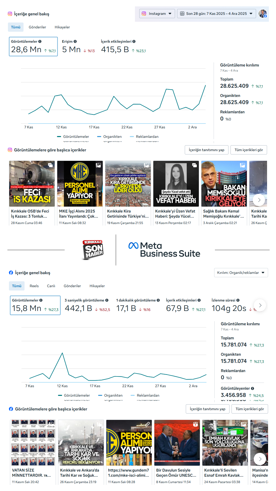Switch to Facebook Reels tab
276x491 pixels.
[x=34, y=286]
